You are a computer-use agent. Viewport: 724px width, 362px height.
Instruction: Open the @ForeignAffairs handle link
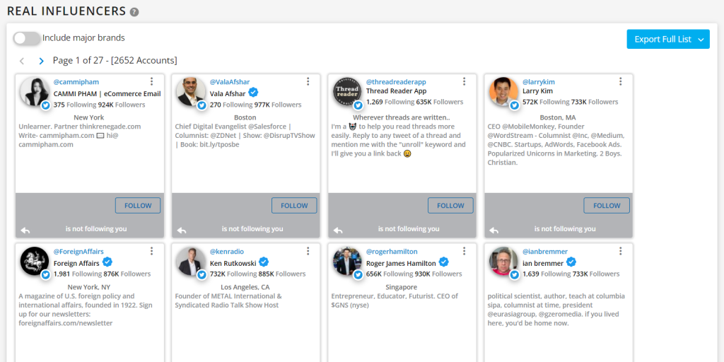[78, 251]
